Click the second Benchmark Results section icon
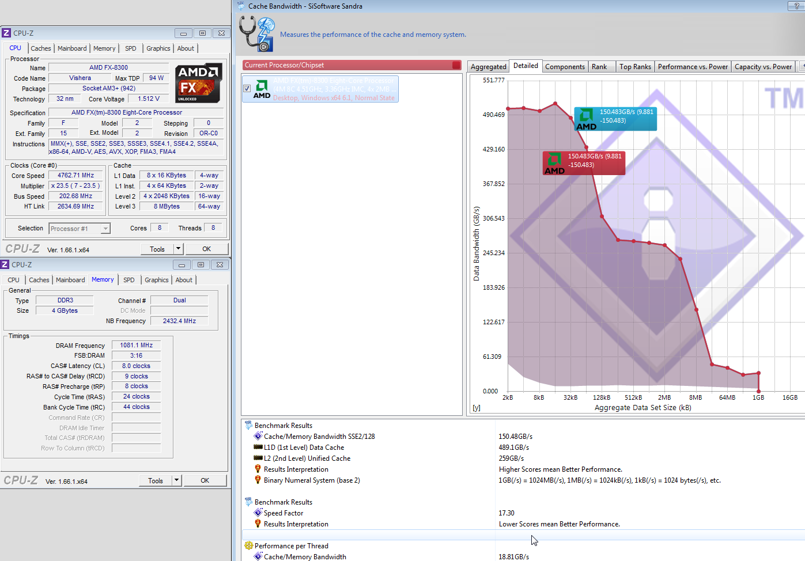The height and width of the screenshot is (561, 805). point(248,502)
